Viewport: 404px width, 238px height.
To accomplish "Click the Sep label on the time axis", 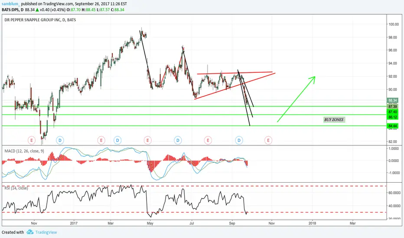I will pos(232,223).
